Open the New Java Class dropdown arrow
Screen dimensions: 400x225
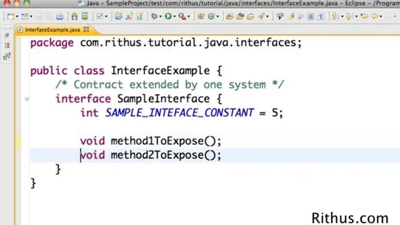[217, 17]
